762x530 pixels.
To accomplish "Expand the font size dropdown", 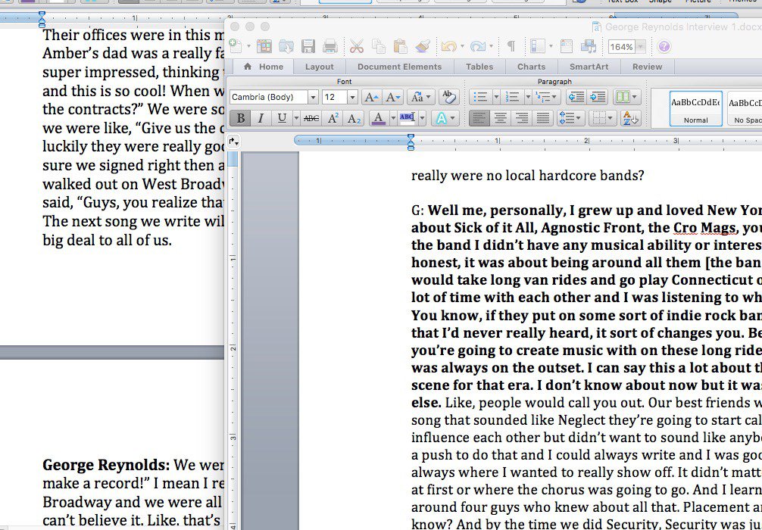I will coord(352,97).
